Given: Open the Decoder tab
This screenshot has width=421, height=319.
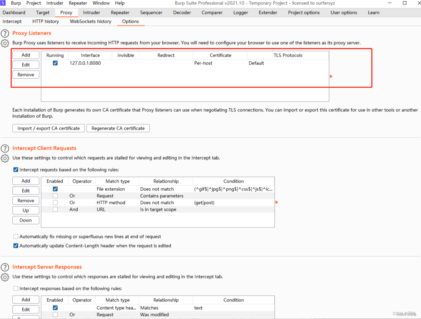Looking at the screenshot, I should pos(182,13).
